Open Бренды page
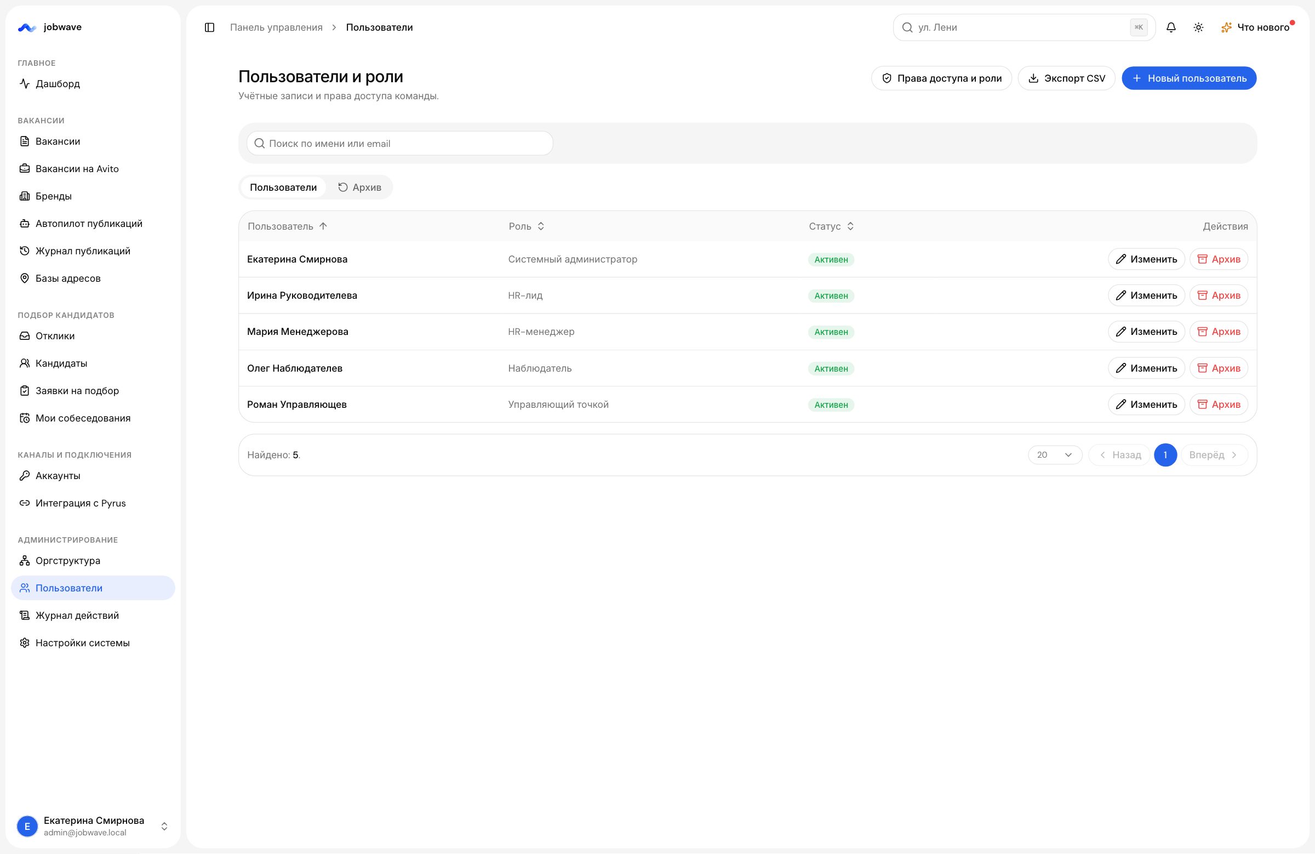 (93, 196)
